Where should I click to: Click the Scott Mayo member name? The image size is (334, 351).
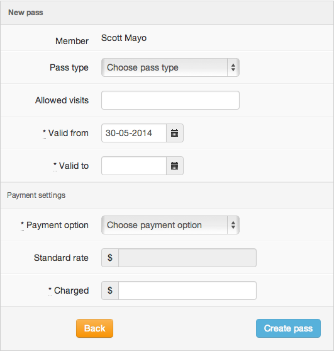point(124,38)
